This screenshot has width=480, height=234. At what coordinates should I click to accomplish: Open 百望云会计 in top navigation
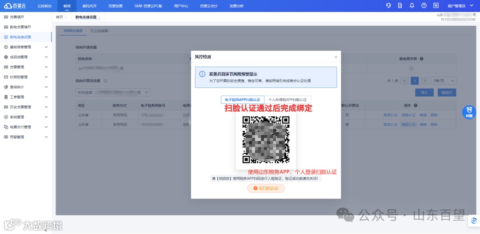pyautogui.click(x=209, y=6)
